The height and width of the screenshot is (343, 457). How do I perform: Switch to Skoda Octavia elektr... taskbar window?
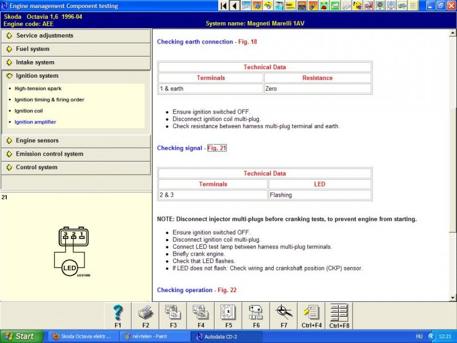pyautogui.click(x=83, y=336)
